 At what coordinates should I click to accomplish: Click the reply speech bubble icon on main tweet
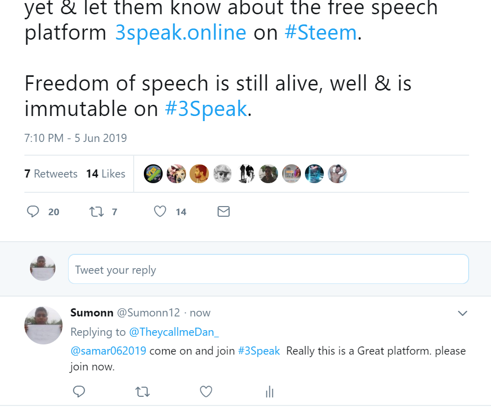point(34,211)
